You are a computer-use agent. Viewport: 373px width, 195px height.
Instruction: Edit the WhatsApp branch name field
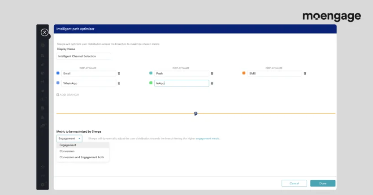tap(89, 83)
